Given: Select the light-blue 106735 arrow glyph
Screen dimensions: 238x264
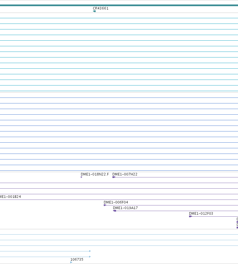Looking at the screenshot, I should click(71, 262).
